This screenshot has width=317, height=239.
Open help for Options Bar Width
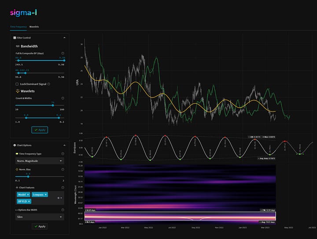click(x=63, y=210)
